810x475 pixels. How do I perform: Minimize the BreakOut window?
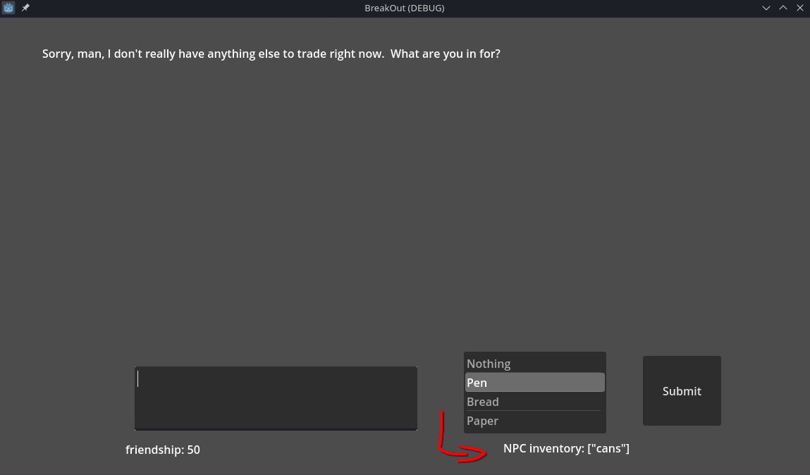[x=767, y=8]
